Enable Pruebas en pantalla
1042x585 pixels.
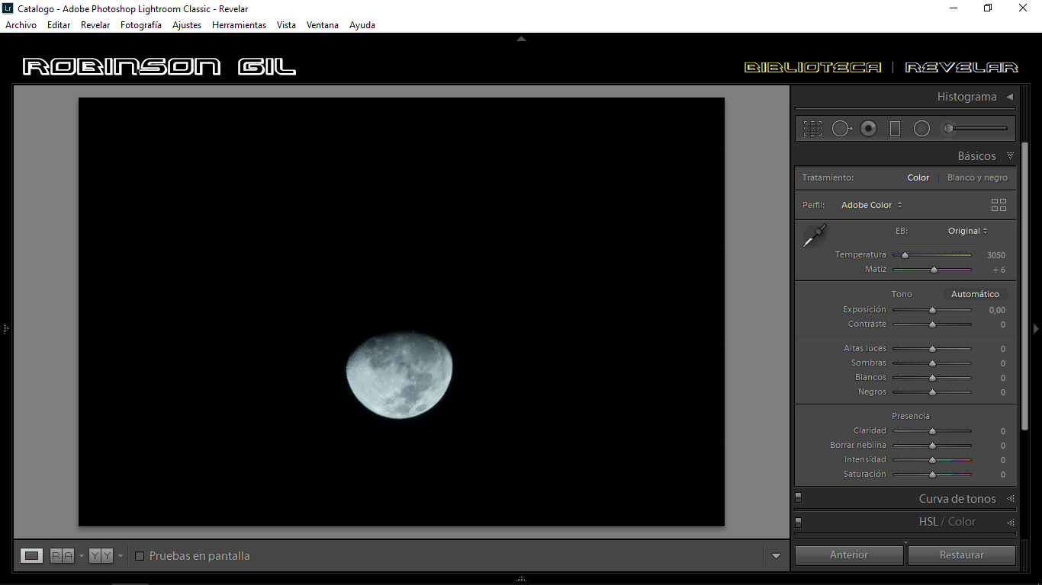click(140, 556)
